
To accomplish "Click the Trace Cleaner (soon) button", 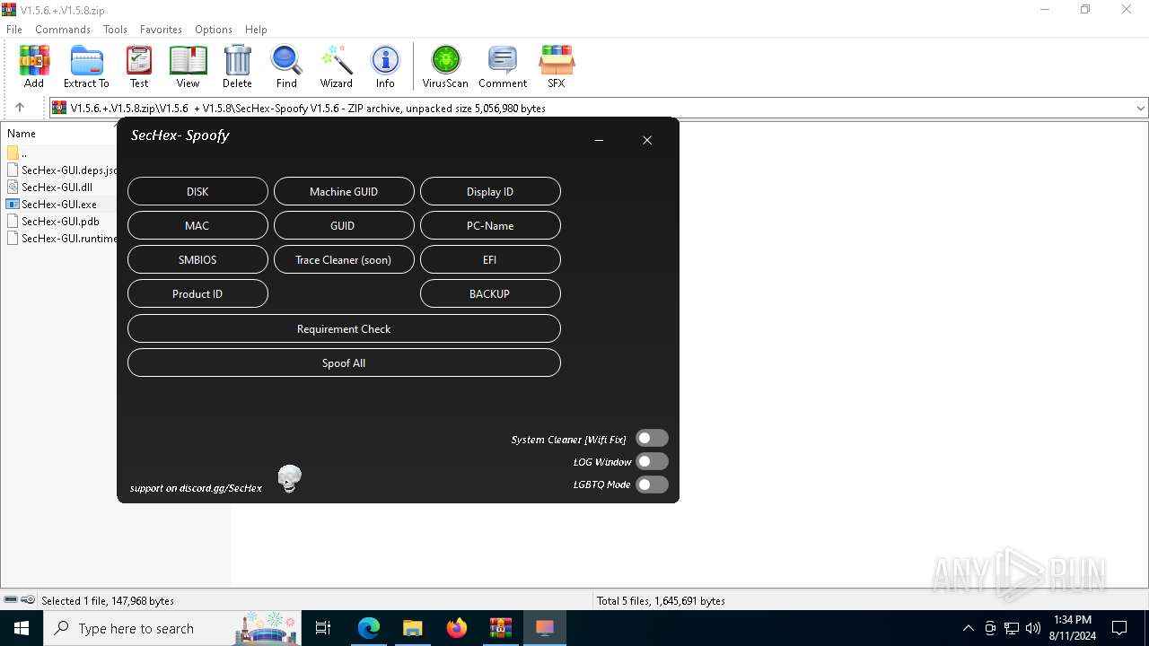I will [344, 259].
